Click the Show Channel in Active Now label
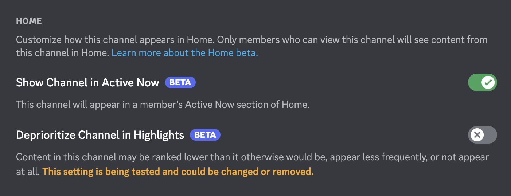This screenshot has width=511, height=196. click(x=87, y=82)
